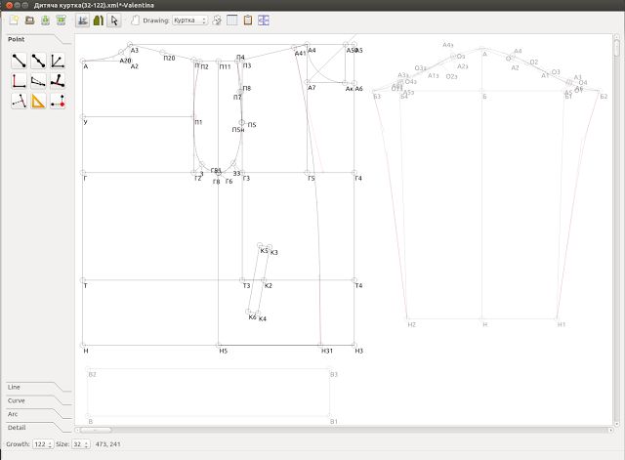Screen dimensions: 625x460
Task: Select the yellow set-square height tool
Action: pos(38,101)
